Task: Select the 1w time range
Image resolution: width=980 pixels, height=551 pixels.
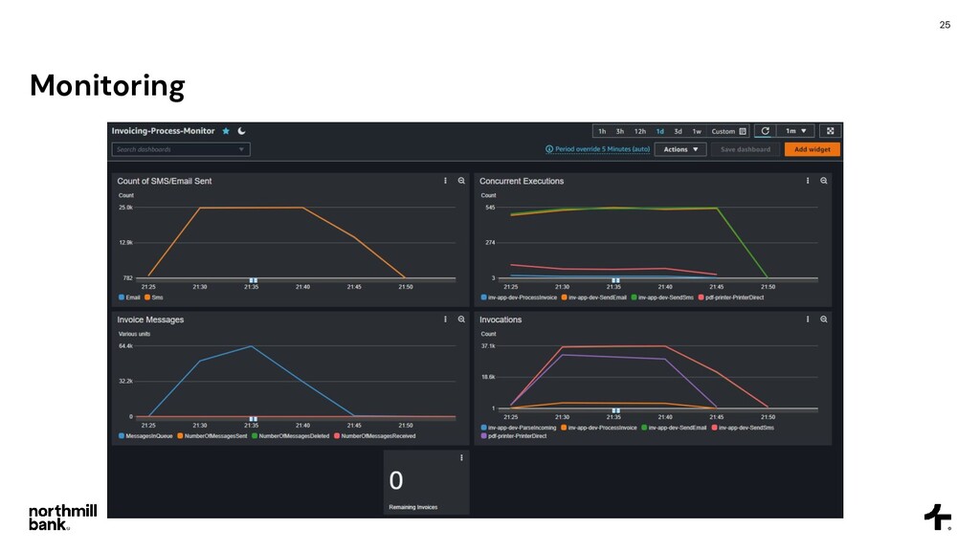Action: [697, 131]
